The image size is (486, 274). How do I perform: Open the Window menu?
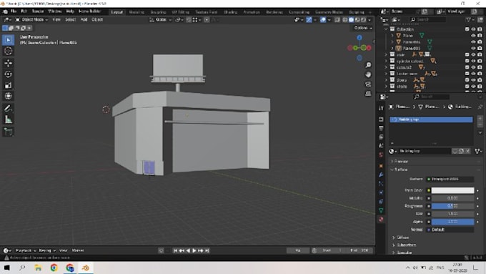55,11
